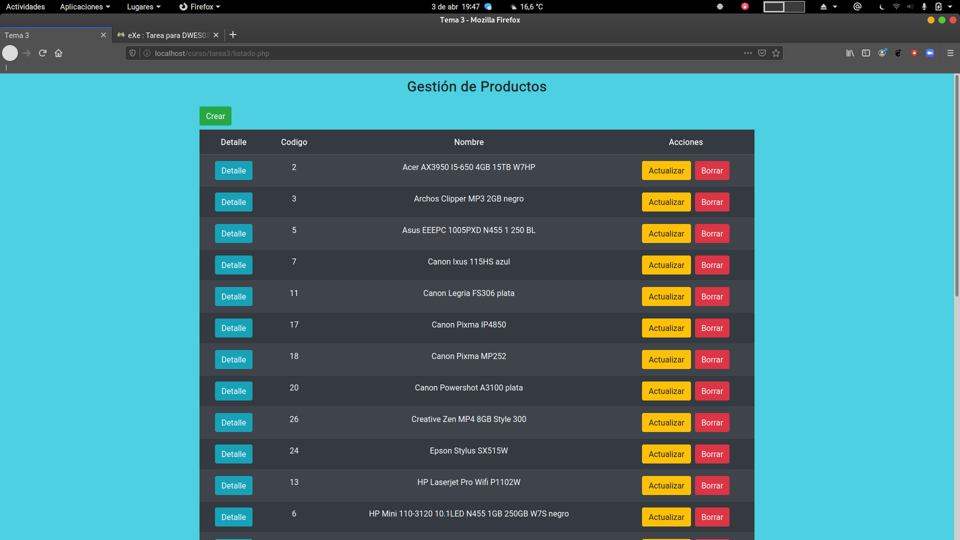Open Detalle for Canon Ixus 115HS azul

coord(233,265)
